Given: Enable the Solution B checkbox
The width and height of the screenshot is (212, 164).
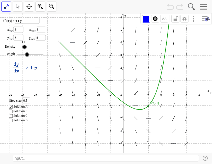Looking at the screenshot, I should (11, 111).
